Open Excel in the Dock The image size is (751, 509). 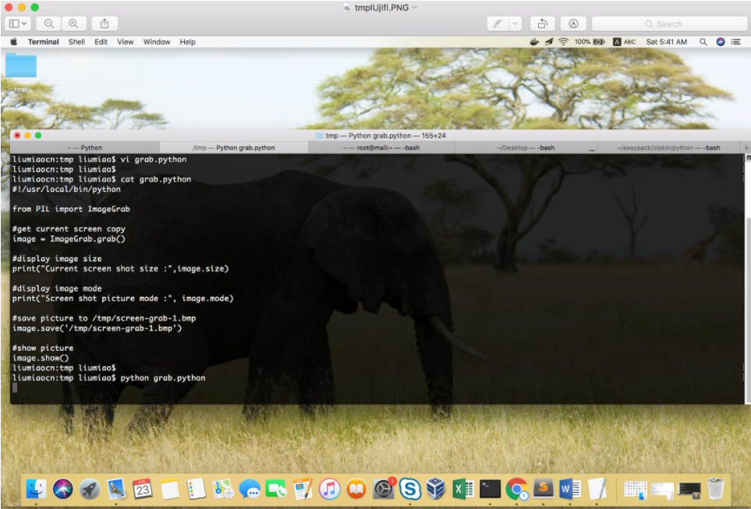click(463, 489)
